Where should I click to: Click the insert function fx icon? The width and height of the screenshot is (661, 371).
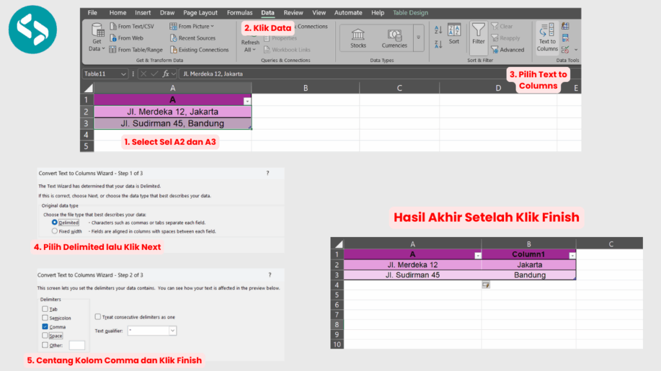[x=167, y=74]
